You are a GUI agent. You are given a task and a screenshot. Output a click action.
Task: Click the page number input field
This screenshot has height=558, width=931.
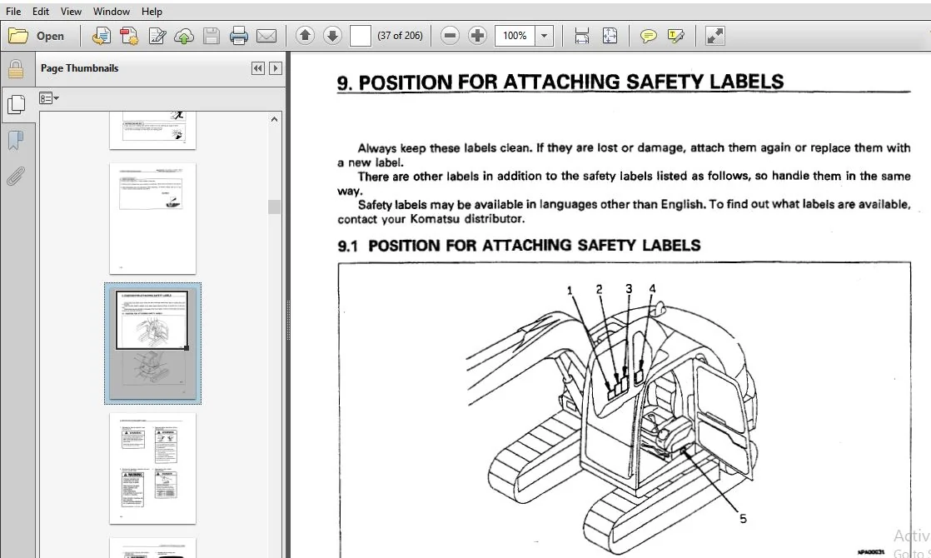coord(361,36)
